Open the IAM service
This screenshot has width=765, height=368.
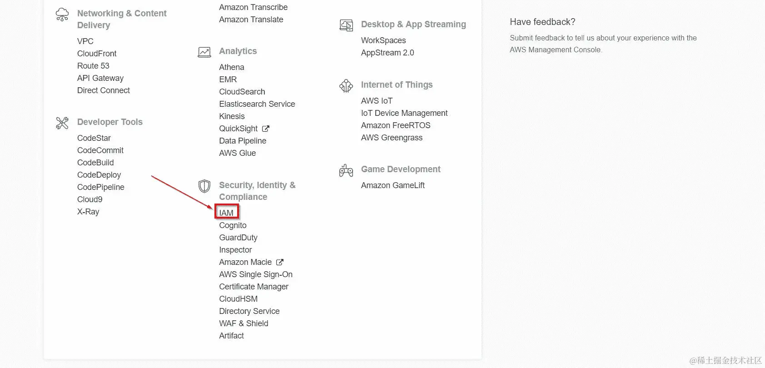pos(226,213)
